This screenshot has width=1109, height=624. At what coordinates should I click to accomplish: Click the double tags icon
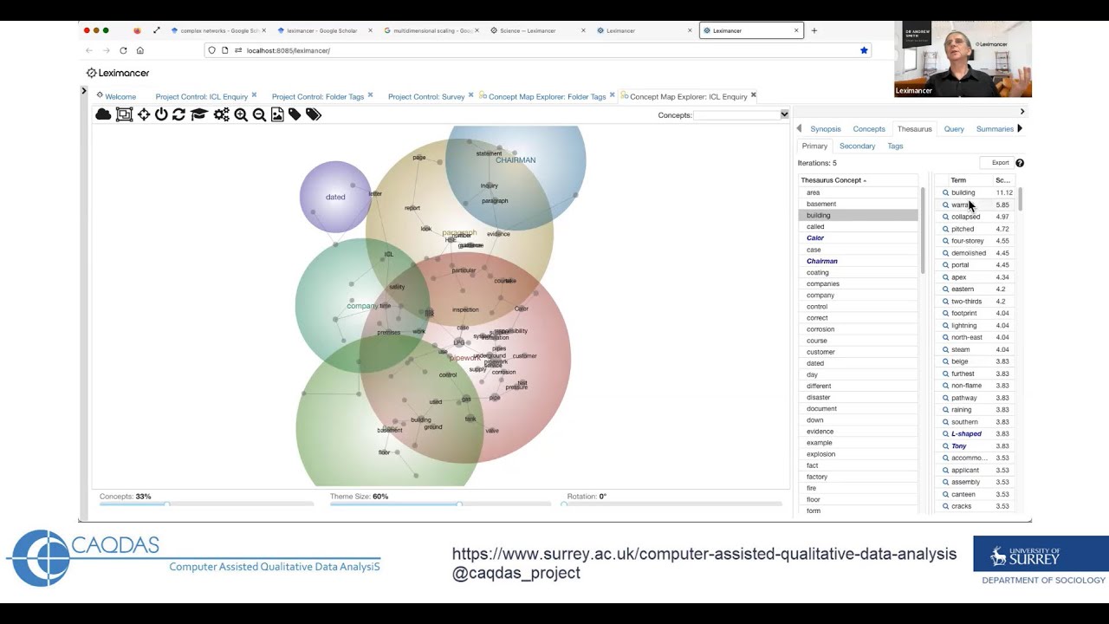coord(314,114)
